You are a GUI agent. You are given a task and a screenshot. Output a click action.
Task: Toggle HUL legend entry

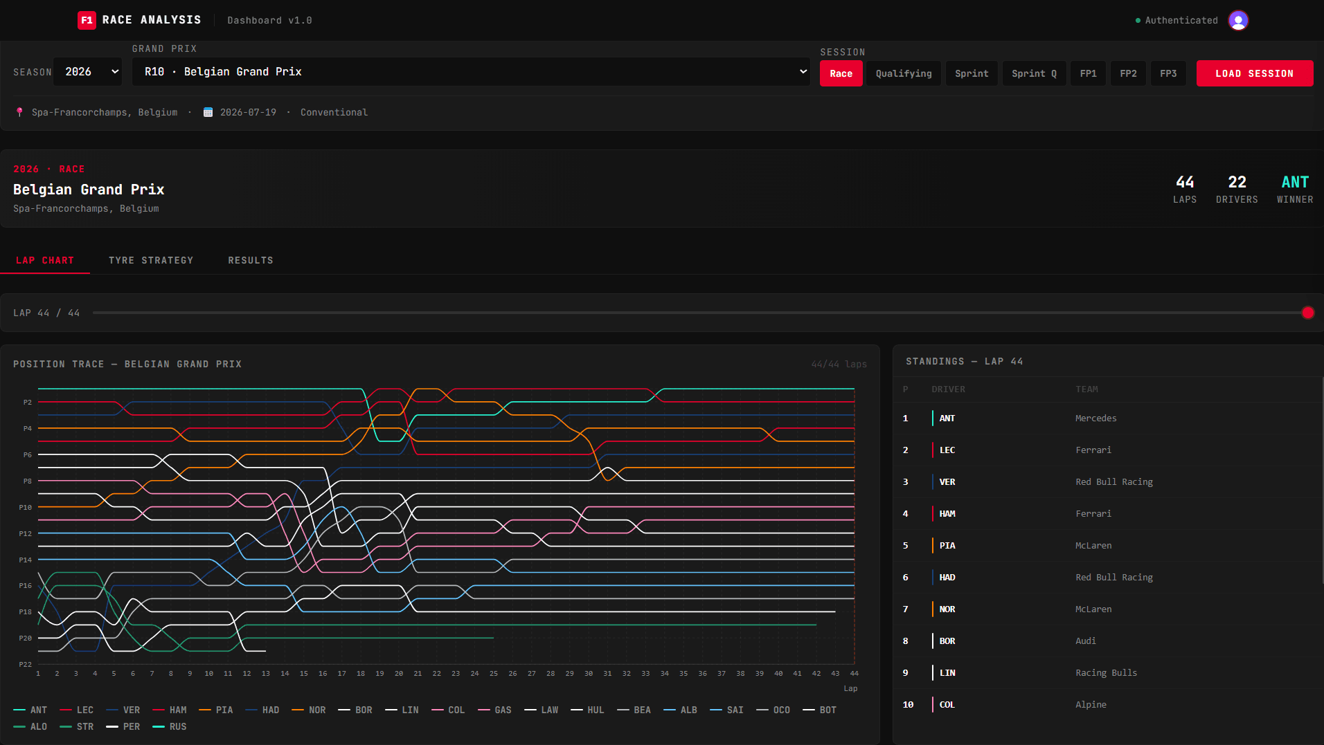pos(587,710)
